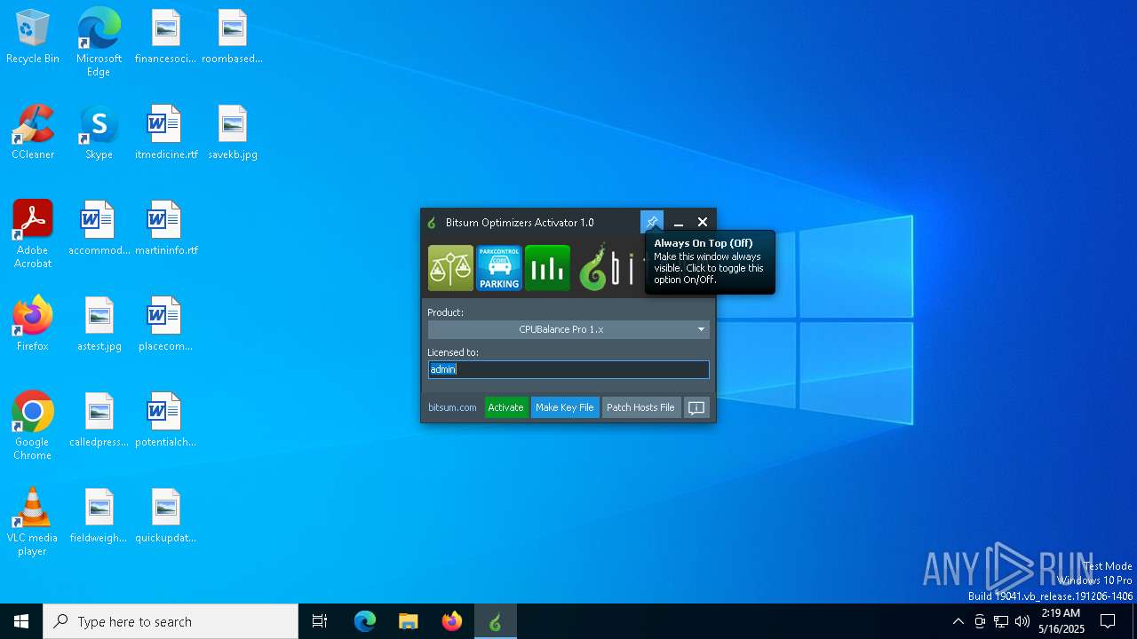Close the Bitsum Optimizers Activator window
Viewport: 1137px width, 639px height.
tap(703, 222)
